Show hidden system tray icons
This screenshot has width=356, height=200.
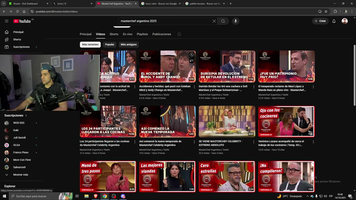pyautogui.click(x=307, y=196)
